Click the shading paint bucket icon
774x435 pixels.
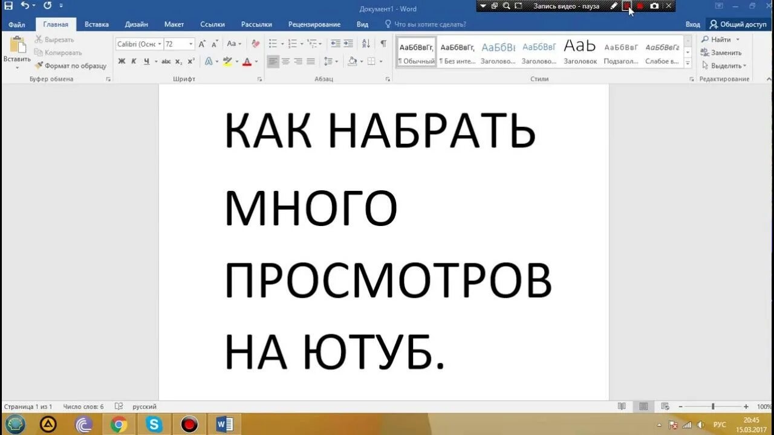point(353,61)
